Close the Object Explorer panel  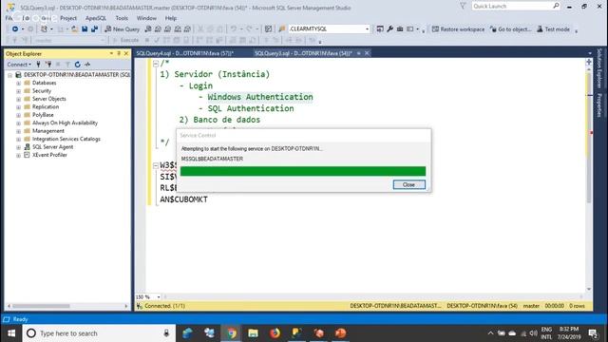tap(126, 53)
